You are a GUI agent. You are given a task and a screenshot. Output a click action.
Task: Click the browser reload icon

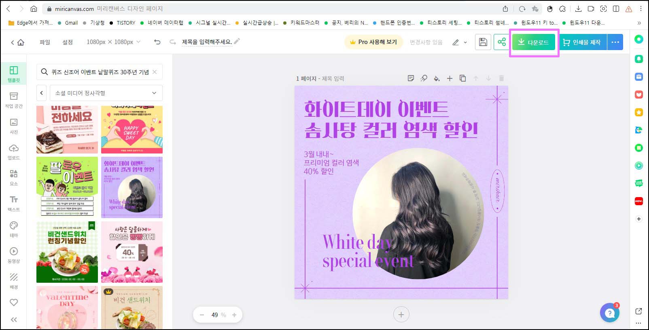pos(522,8)
